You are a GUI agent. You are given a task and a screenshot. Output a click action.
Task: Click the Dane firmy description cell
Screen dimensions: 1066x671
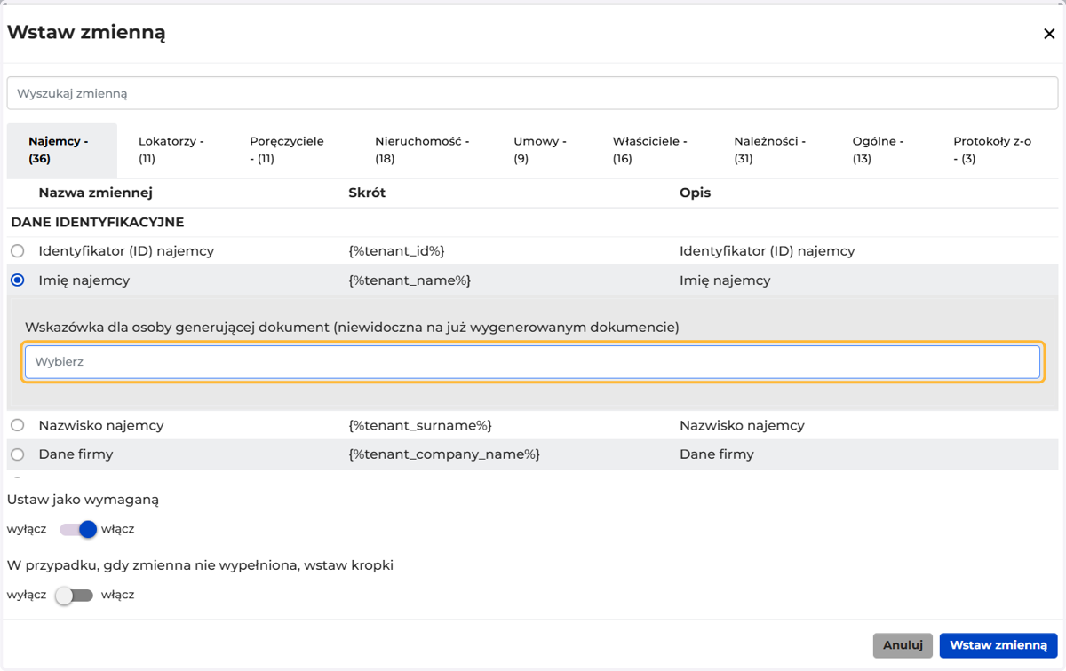(x=717, y=454)
